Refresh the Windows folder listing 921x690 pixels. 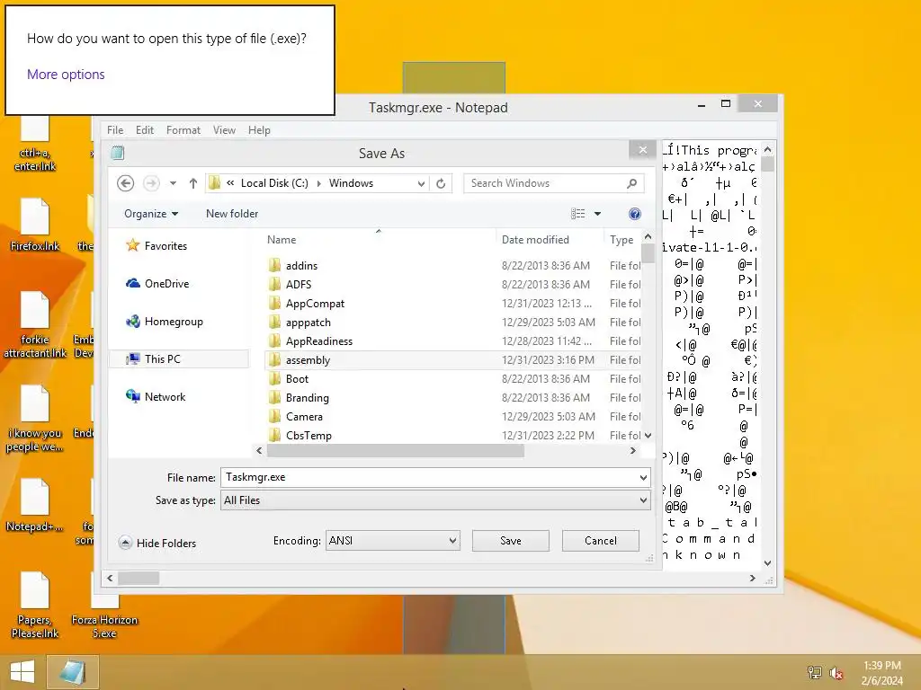(x=441, y=183)
